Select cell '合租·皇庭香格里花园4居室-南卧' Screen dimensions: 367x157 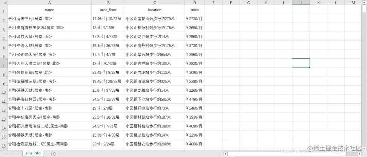[x=49, y=28]
